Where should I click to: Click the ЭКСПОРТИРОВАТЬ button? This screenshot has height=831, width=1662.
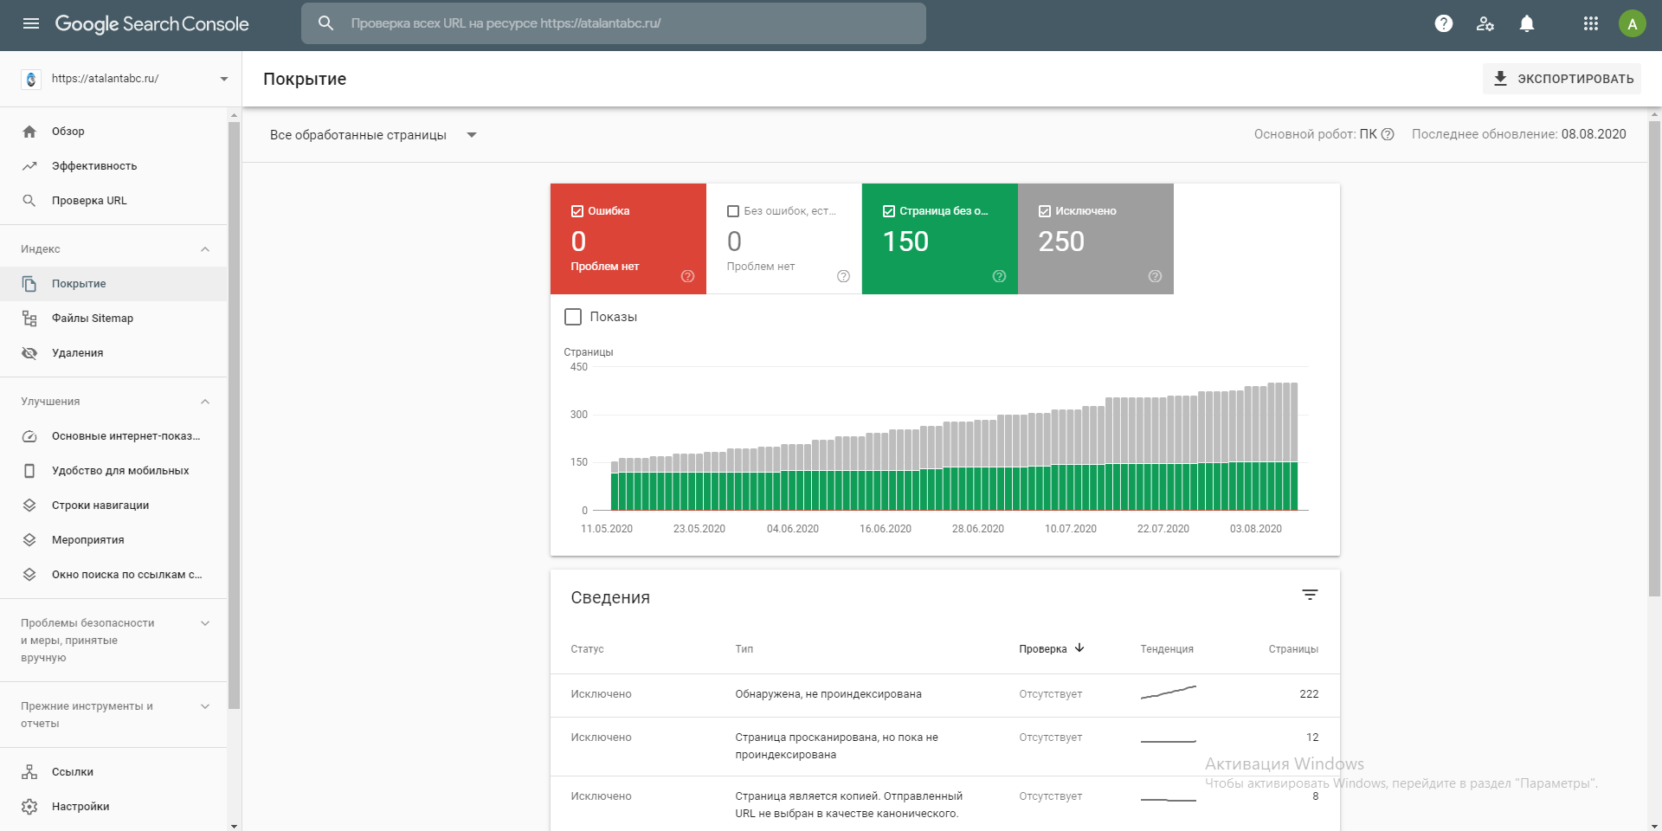click(1562, 79)
